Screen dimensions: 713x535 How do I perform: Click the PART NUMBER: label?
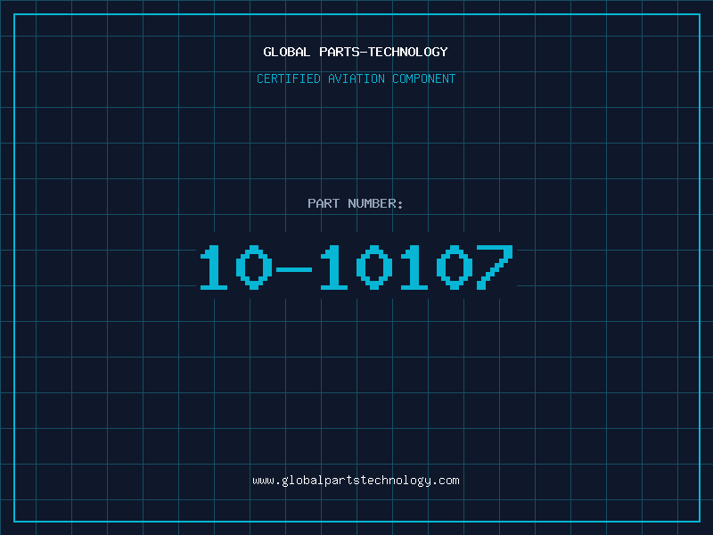tap(356, 203)
